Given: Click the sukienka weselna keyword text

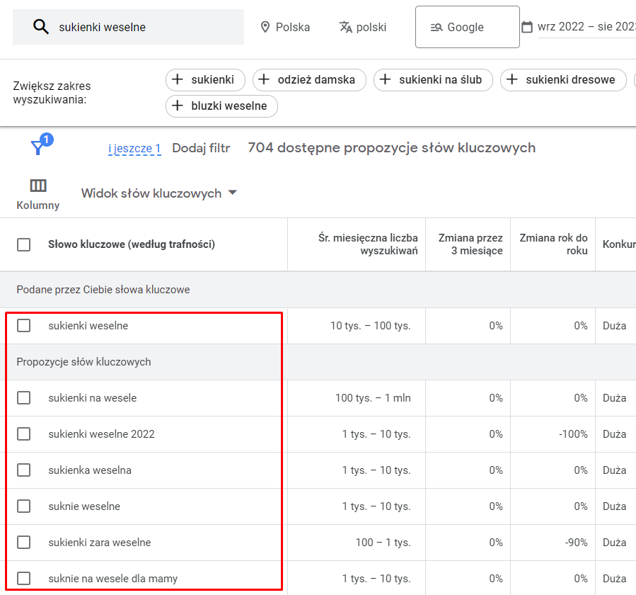Looking at the screenshot, I should (x=90, y=470).
